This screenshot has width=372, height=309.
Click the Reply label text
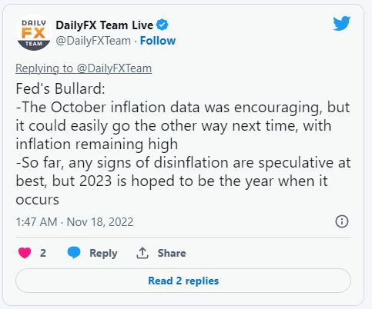(103, 253)
